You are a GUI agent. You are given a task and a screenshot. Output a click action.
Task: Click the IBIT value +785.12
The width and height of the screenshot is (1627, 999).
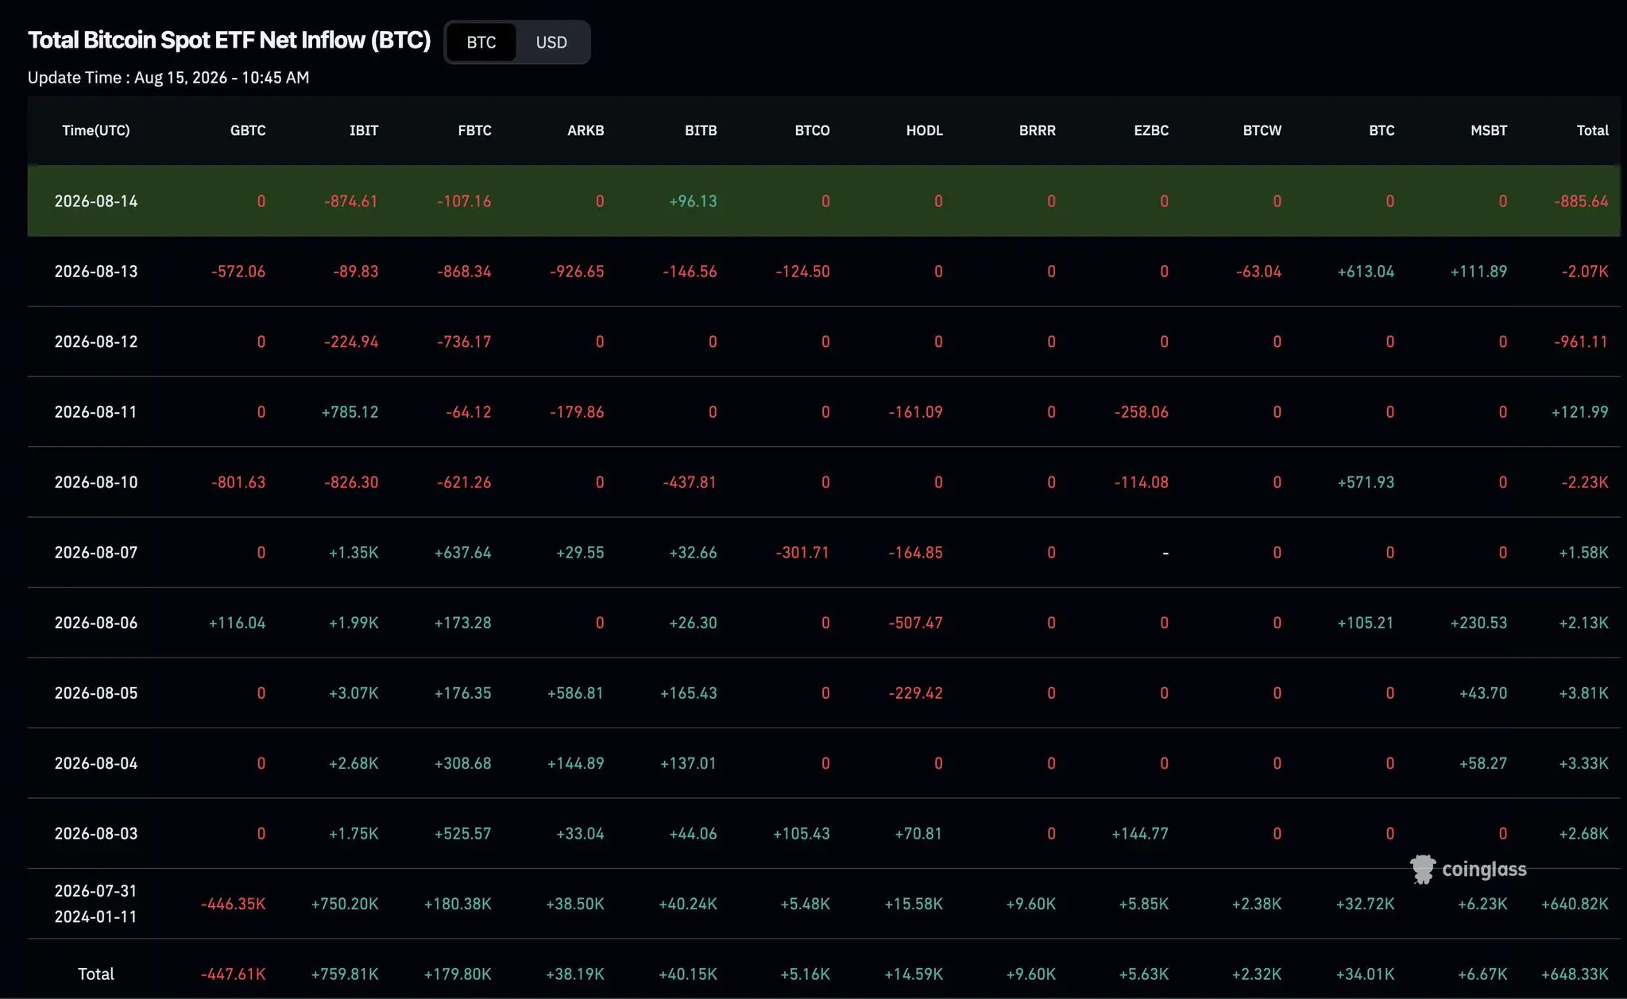point(350,412)
